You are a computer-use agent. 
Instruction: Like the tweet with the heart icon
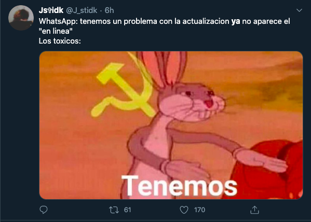tap(184, 210)
